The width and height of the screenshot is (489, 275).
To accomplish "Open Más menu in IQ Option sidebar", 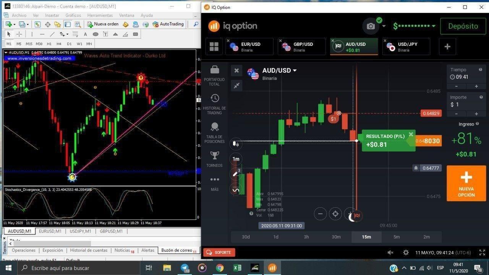I will [x=214, y=183].
